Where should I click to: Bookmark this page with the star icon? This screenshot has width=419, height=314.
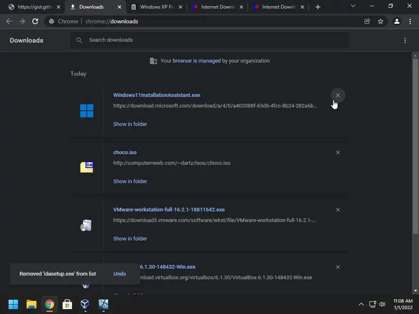click(381, 21)
